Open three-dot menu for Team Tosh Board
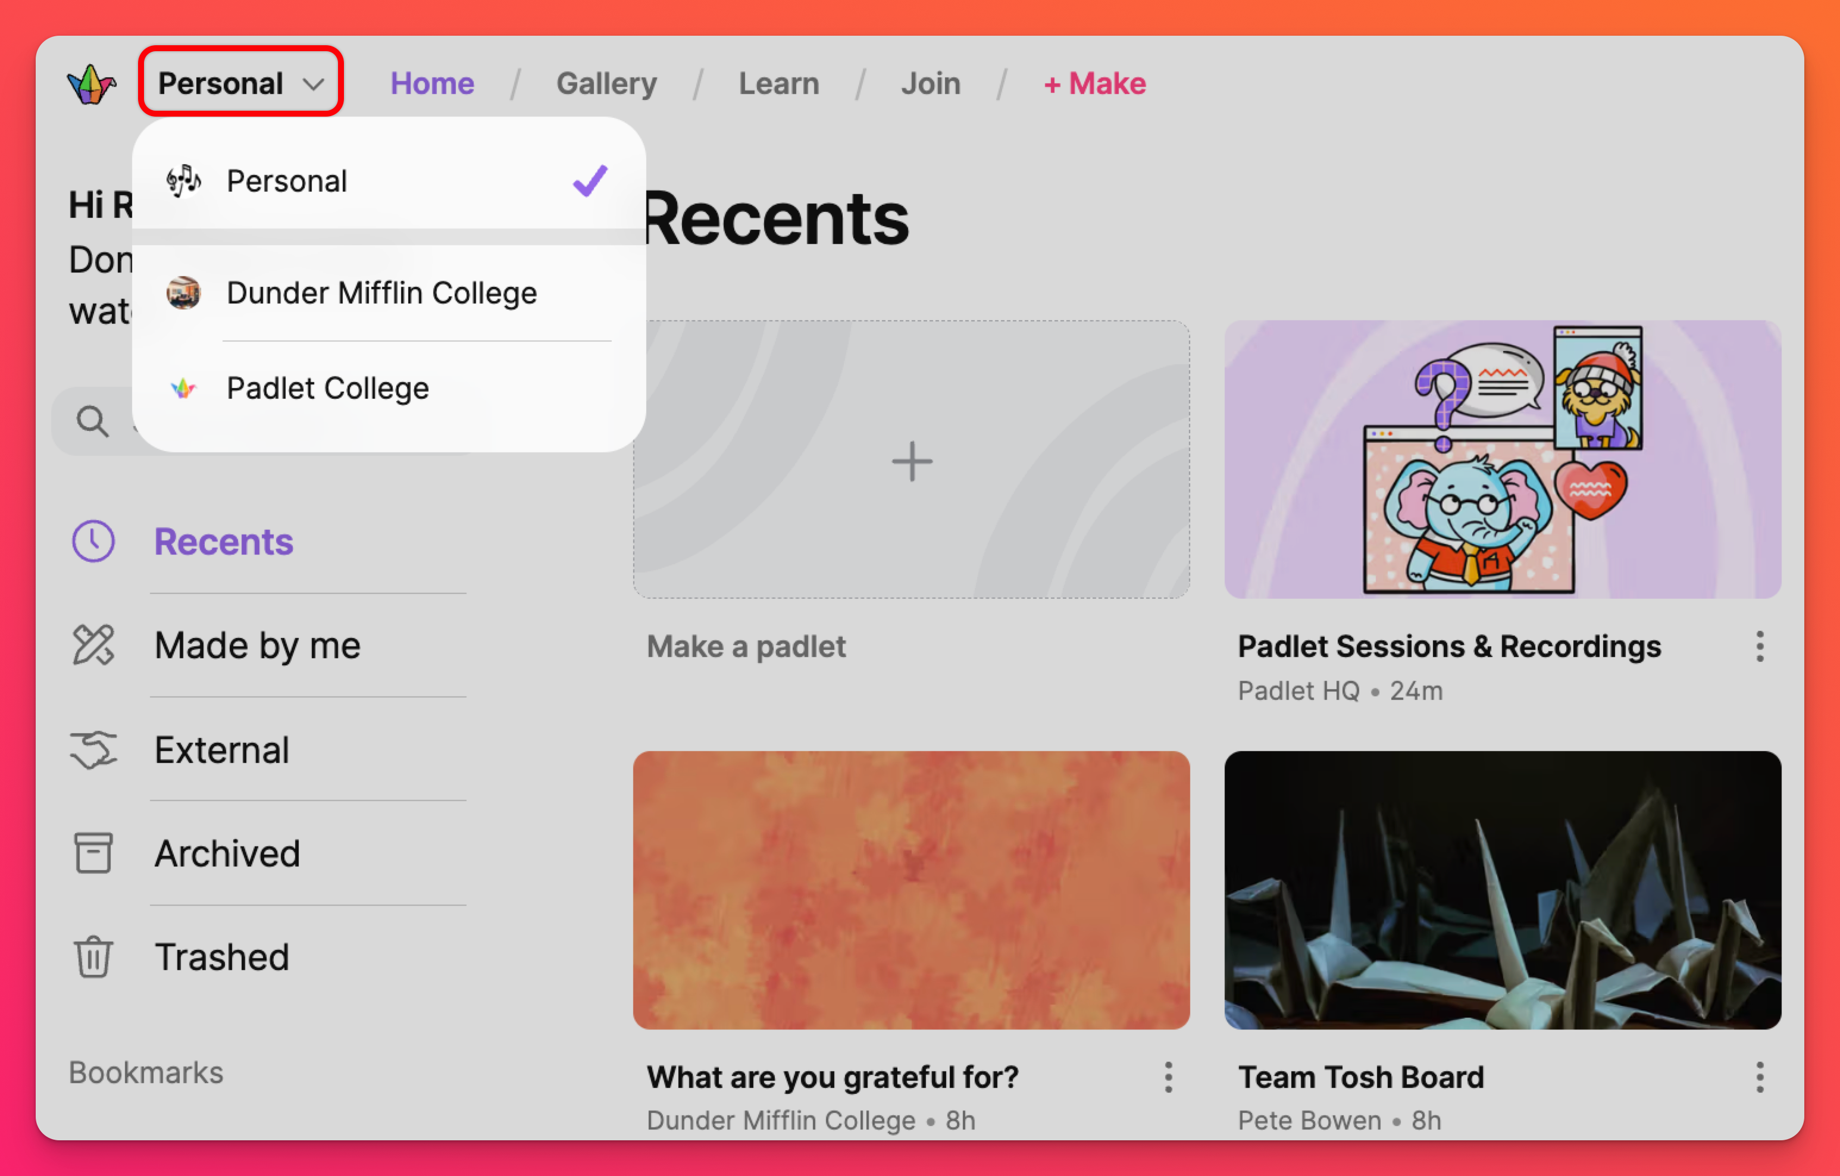This screenshot has width=1840, height=1176. coord(1760,1077)
